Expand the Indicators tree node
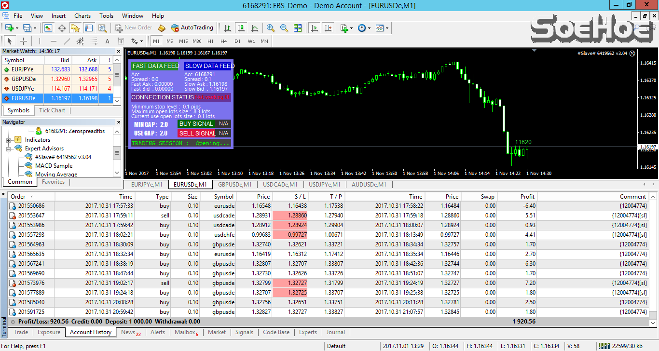 pos(9,140)
